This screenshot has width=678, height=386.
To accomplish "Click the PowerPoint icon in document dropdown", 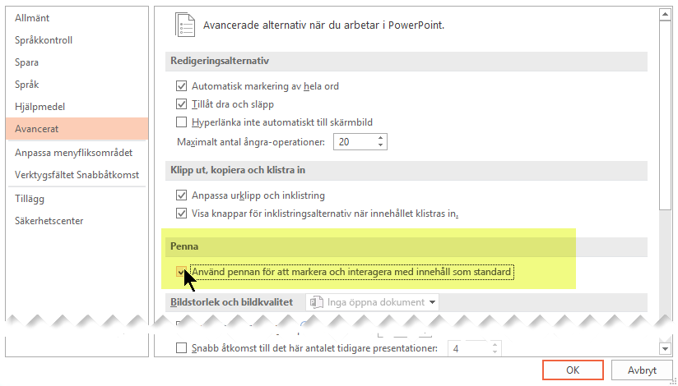I will tap(317, 302).
